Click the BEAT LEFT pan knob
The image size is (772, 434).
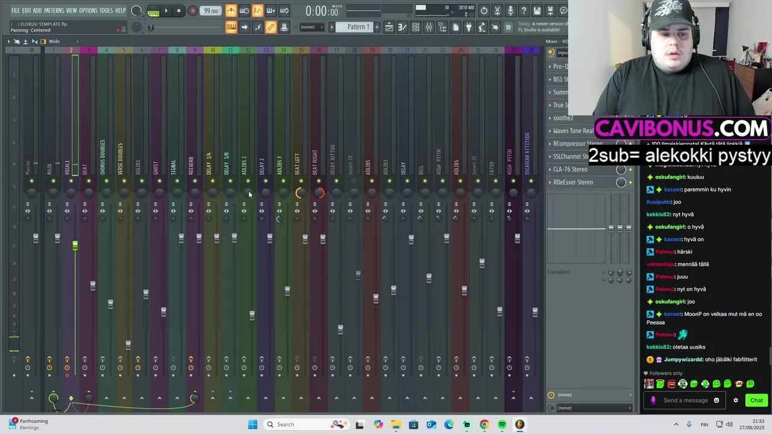click(301, 193)
